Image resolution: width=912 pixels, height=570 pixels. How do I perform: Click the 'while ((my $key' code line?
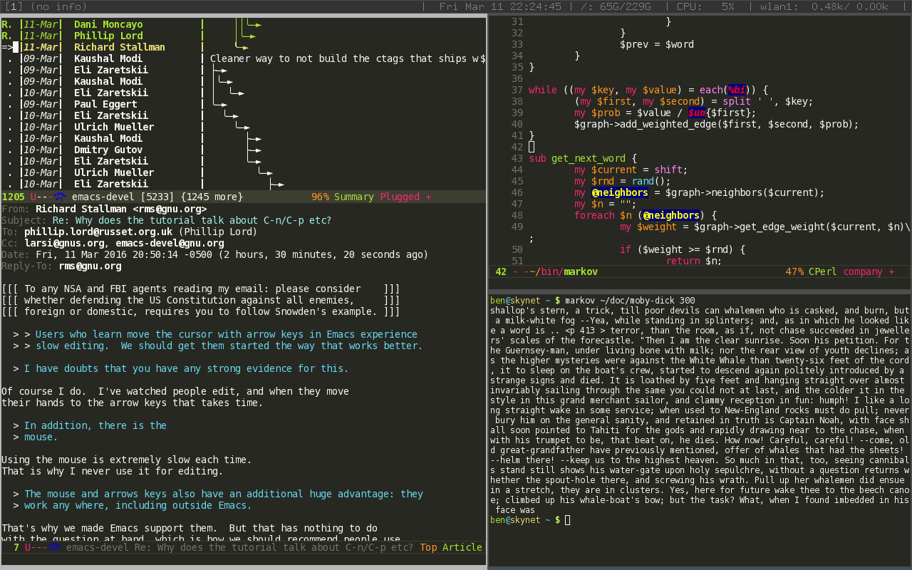point(648,90)
